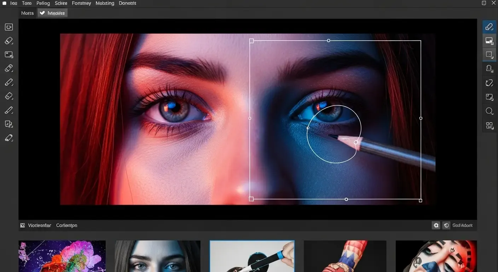Select the colorful splash thumbnail at bottom left
The image size is (498, 272).
(62, 256)
